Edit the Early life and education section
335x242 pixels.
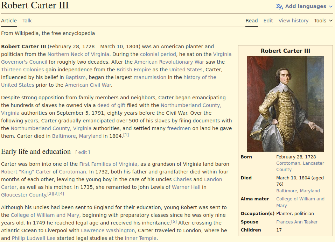pyautogui.click(x=83, y=152)
